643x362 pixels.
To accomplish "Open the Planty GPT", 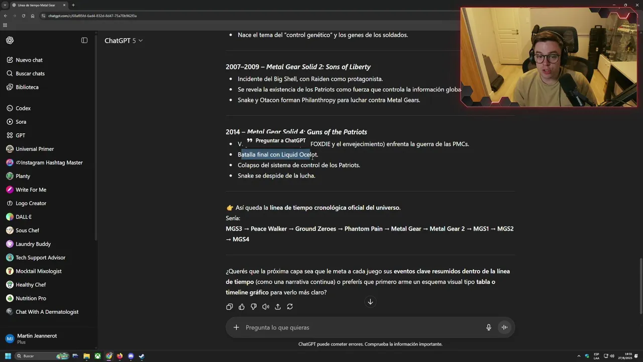I will pyautogui.click(x=23, y=176).
